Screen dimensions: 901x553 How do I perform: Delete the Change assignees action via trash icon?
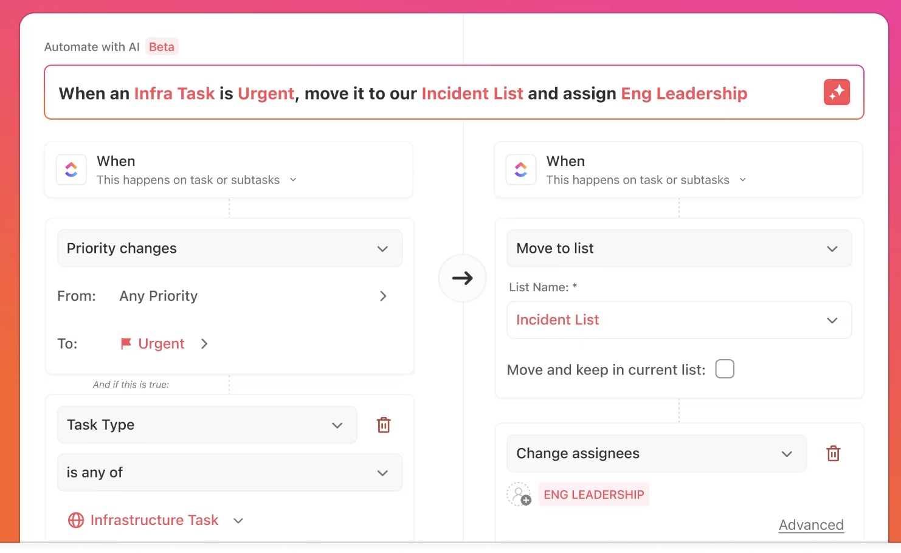(834, 453)
